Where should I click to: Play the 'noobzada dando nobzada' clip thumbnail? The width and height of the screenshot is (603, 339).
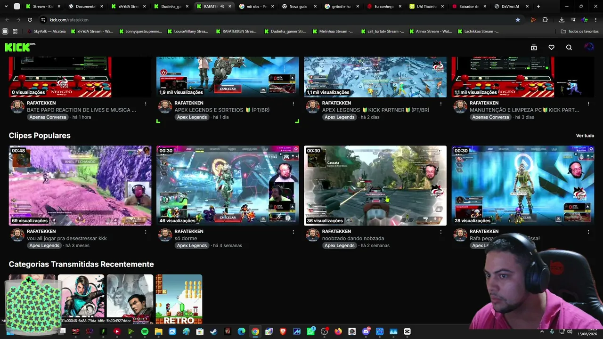click(375, 186)
